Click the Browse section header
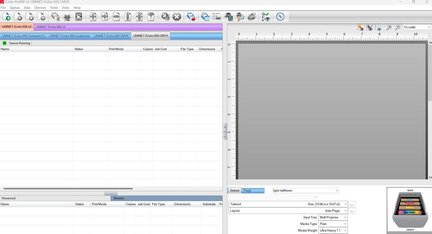The height and width of the screenshot is (234, 432). point(118,198)
